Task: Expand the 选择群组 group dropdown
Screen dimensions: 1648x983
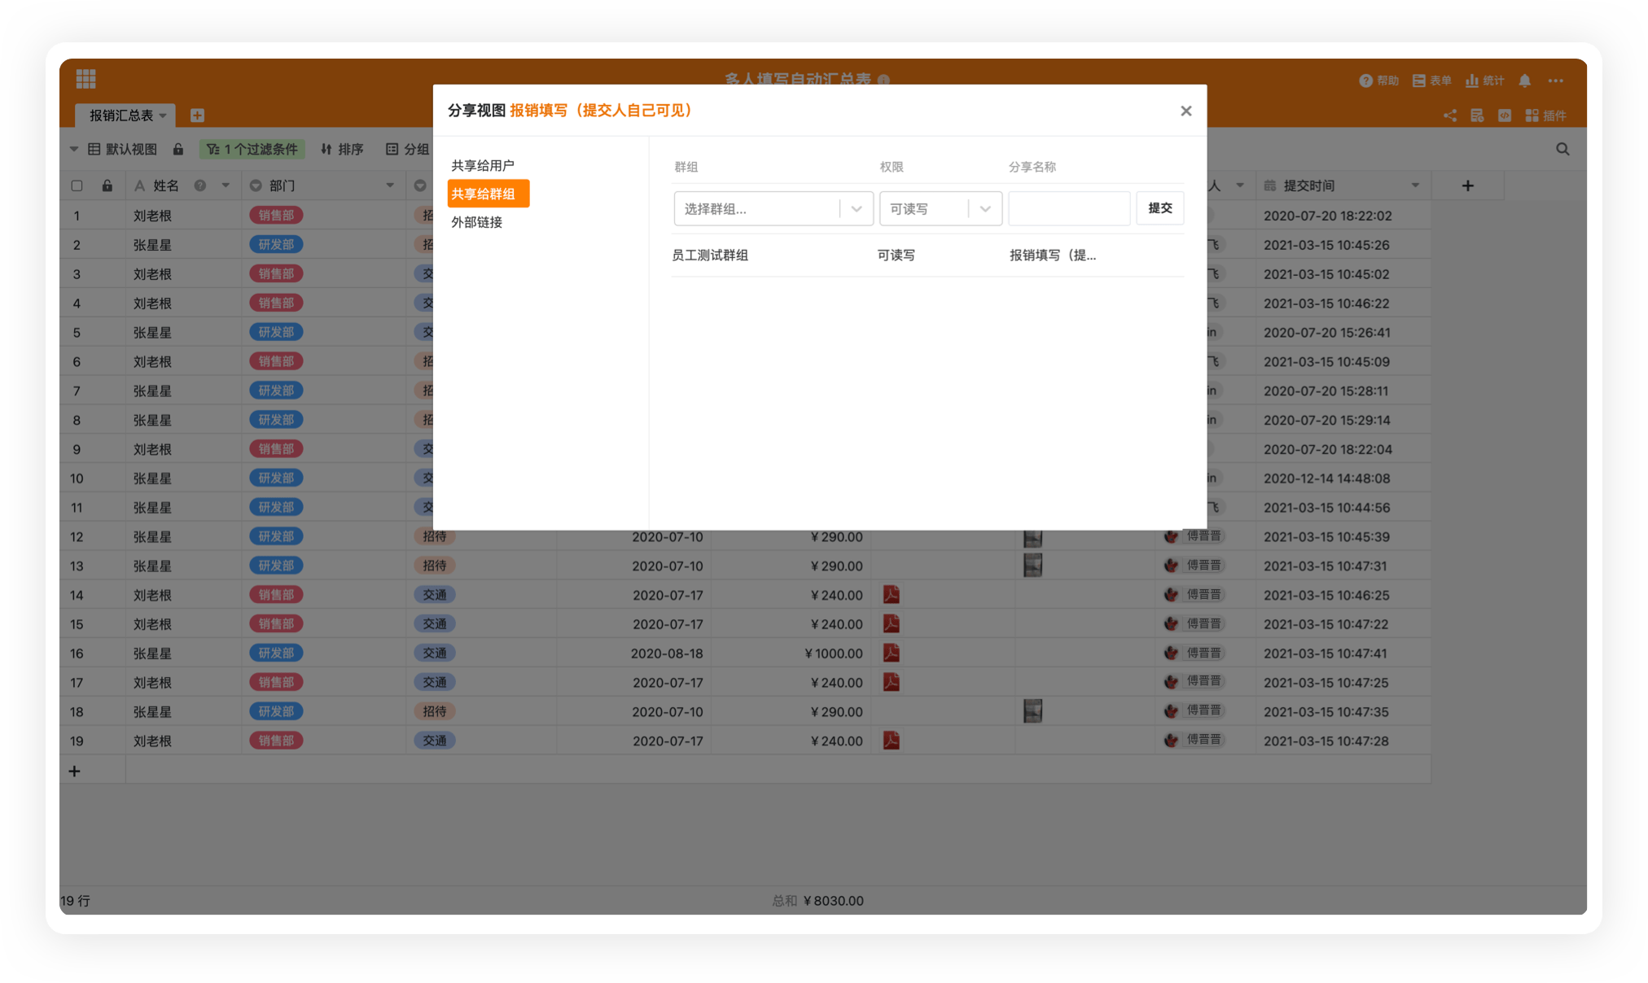Action: (x=856, y=209)
